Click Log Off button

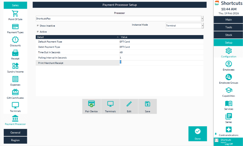coord(228,144)
